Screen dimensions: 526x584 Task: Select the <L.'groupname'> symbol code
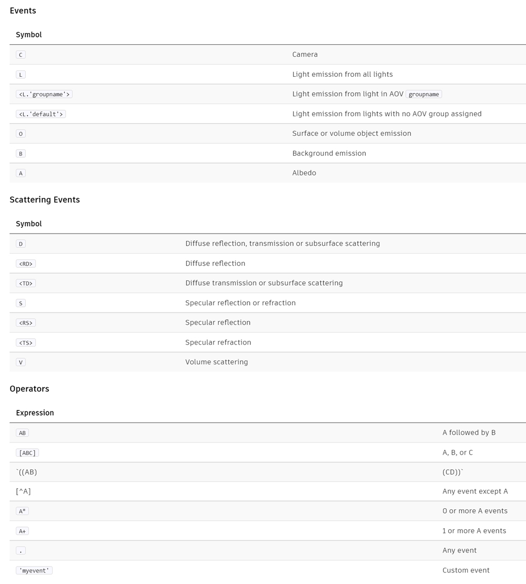click(44, 94)
